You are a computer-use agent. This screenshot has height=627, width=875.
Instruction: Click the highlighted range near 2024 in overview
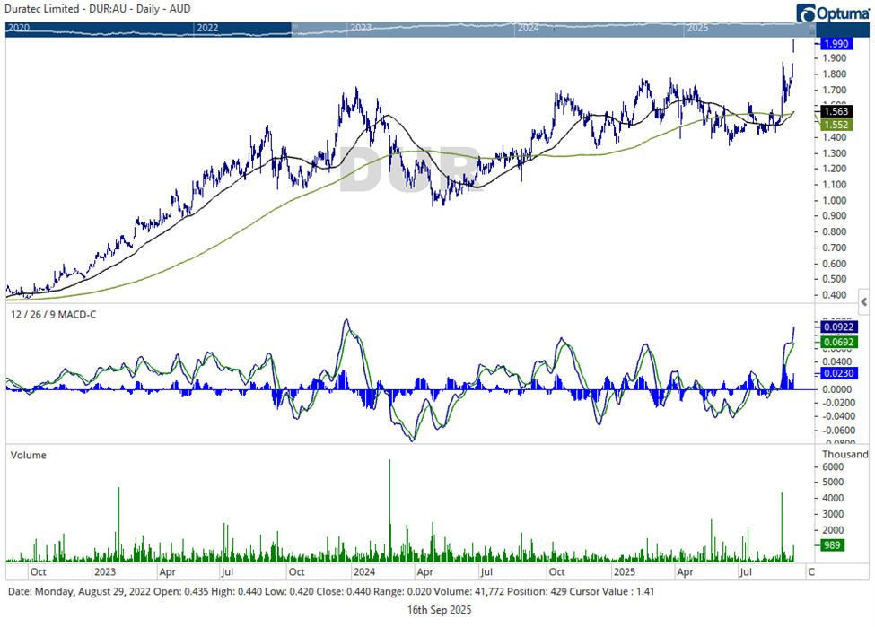(x=528, y=29)
